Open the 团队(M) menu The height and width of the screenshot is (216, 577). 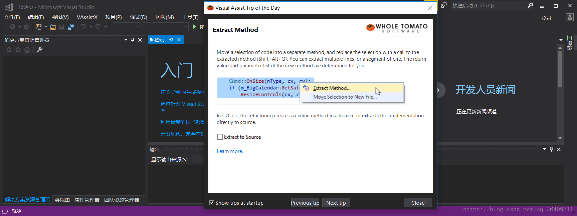[165, 17]
